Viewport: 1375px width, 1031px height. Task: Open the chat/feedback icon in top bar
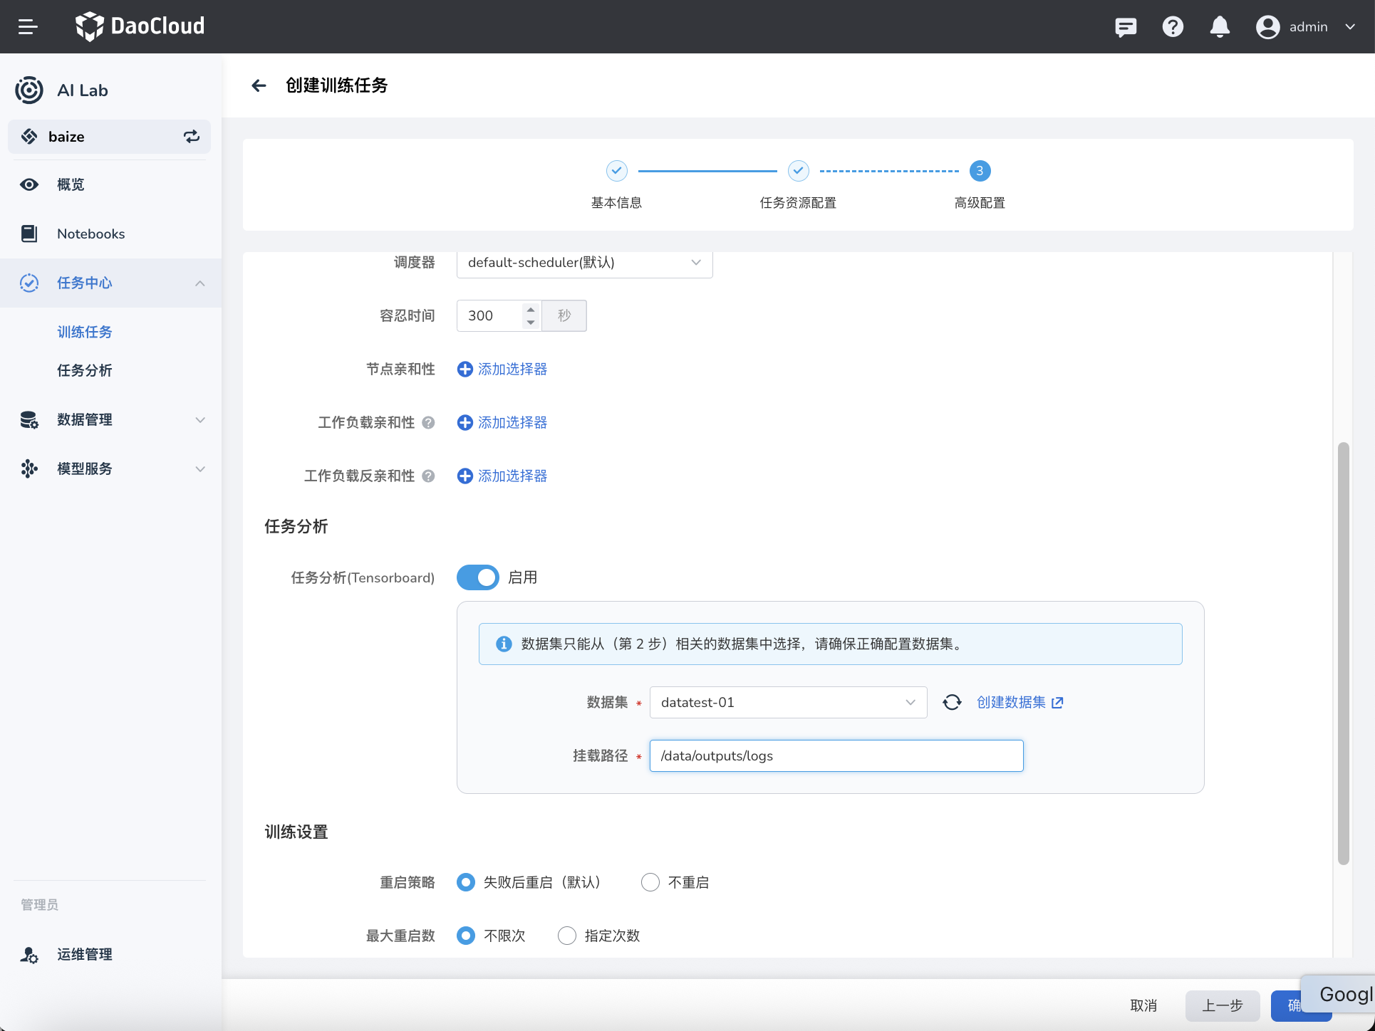click(x=1126, y=26)
